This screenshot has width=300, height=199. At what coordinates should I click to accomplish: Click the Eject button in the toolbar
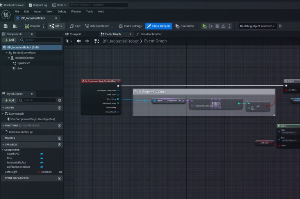223,26
